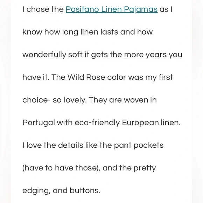Click the words 'pant pockets'
Image resolution: width=203 pixels, height=203 pixels.
[139, 145]
